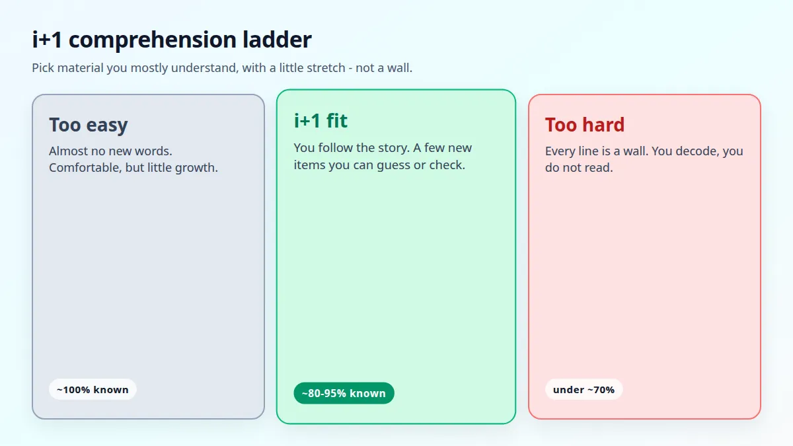The image size is (793, 446).
Task: Click the under ~70% badge
Action: coord(584,389)
